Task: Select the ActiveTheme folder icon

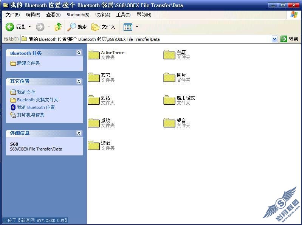Action: tap(94, 54)
